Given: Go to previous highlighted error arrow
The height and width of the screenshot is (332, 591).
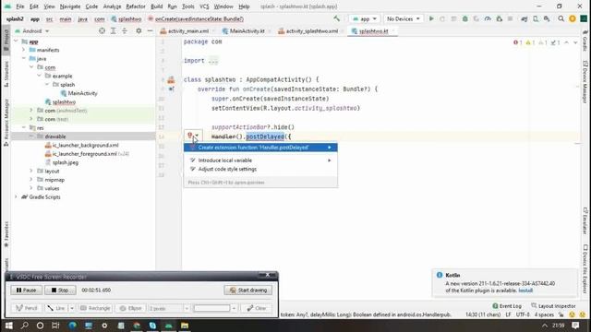Looking at the screenshot, I should pos(566,42).
